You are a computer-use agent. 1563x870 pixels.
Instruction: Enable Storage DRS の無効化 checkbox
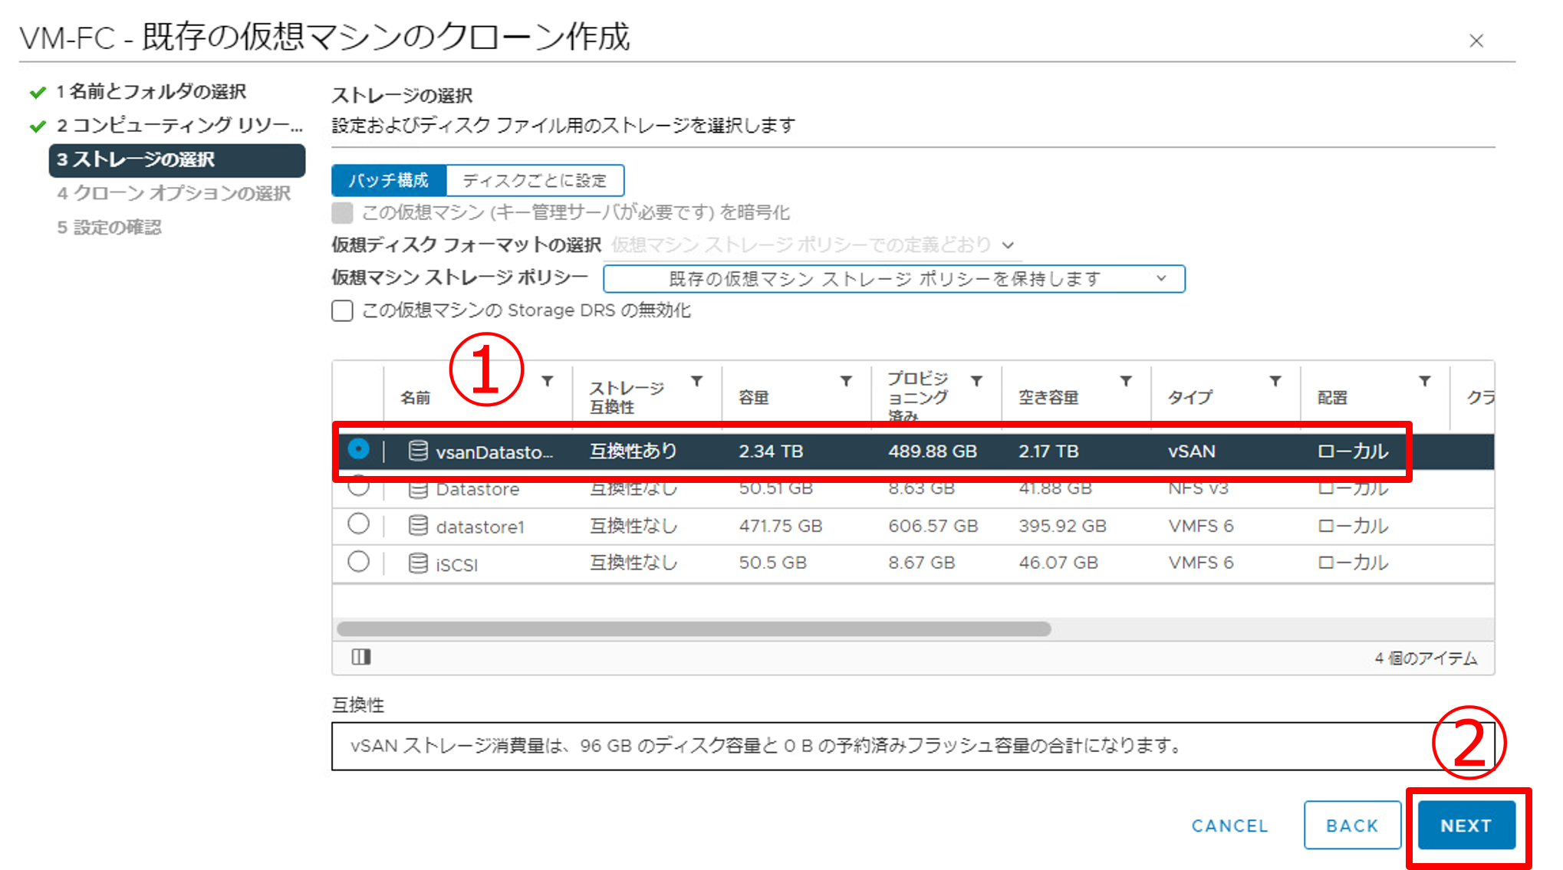pos(342,310)
